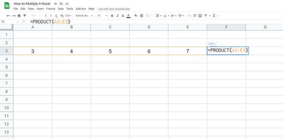Redo the last action
This screenshot has height=139, width=283.
pos(14,16)
